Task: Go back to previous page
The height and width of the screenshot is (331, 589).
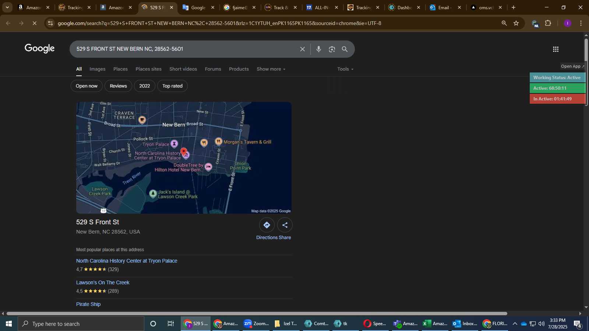Action: [x=8, y=23]
